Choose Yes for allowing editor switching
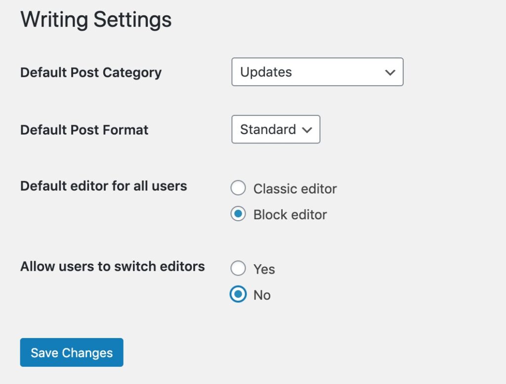 238,268
